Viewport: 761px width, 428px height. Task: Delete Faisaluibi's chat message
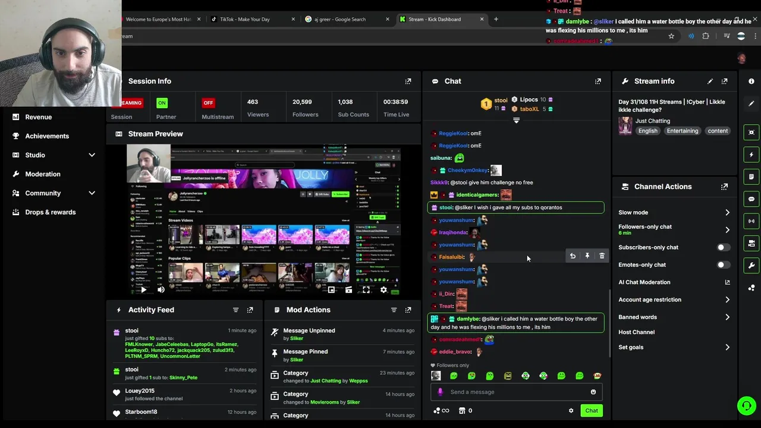point(602,256)
